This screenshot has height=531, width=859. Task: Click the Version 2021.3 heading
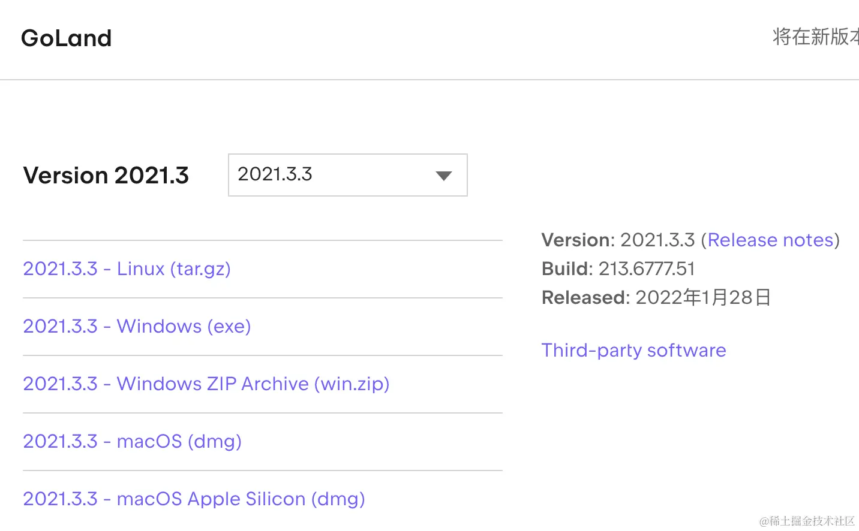106,176
